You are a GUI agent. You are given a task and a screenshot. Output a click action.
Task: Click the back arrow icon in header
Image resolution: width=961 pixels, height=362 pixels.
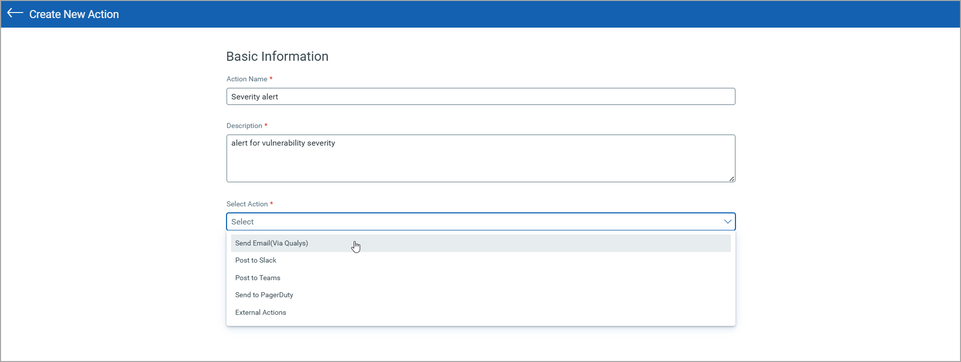click(15, 14)
